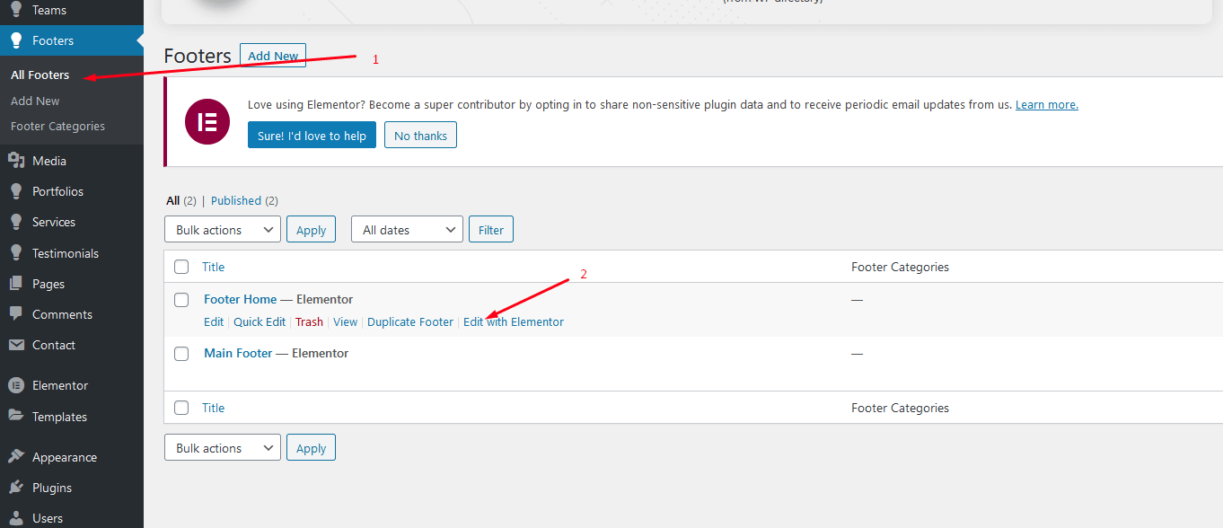Click the Media icon in sidebar
Image resolution: width=1223 pixels, height=528 pixels.
tap(15, 161)
